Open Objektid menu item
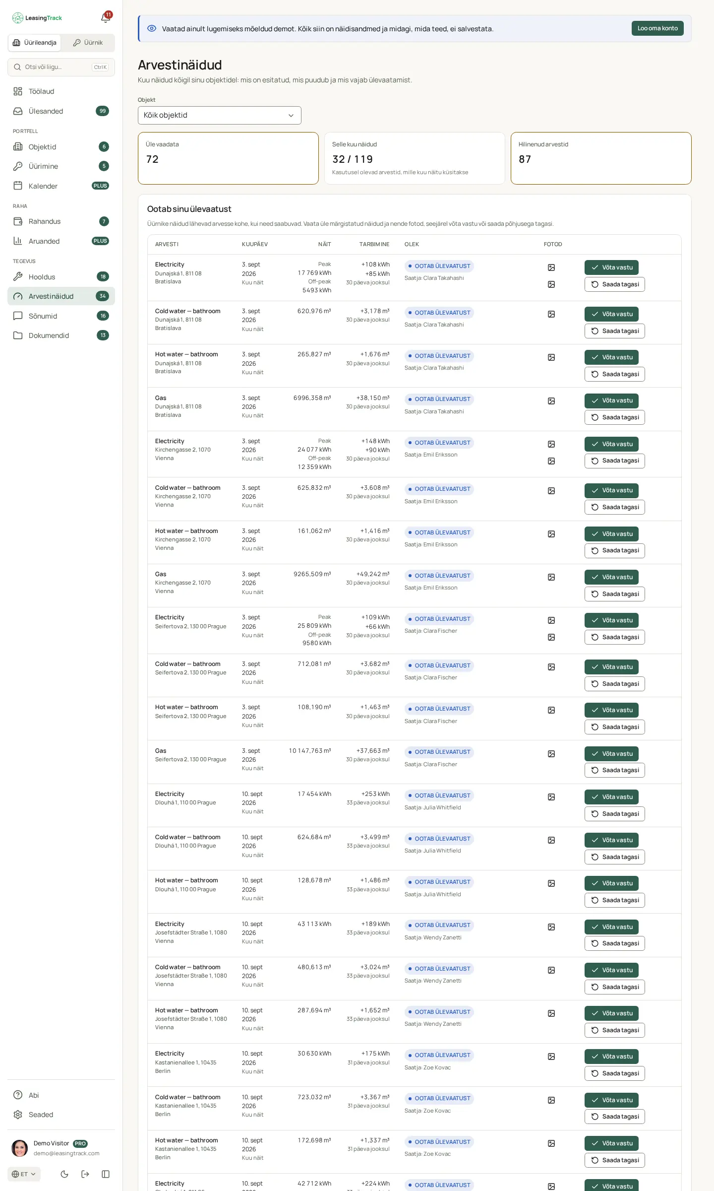The image size is (714, 1191). click(61, 147)
